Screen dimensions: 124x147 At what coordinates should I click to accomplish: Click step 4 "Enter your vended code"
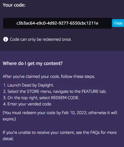click(x=27, y=104)
